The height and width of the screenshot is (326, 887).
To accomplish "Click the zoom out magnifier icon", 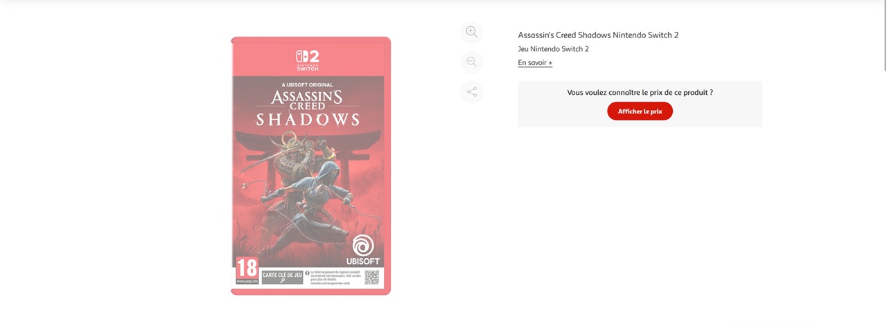I will click(x=472, y=62).
